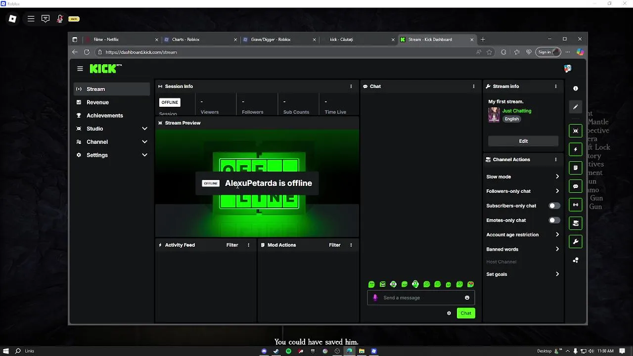633x356 pixels.
Task: Toggle the stream preview widget icon
Action: point(576,131)
